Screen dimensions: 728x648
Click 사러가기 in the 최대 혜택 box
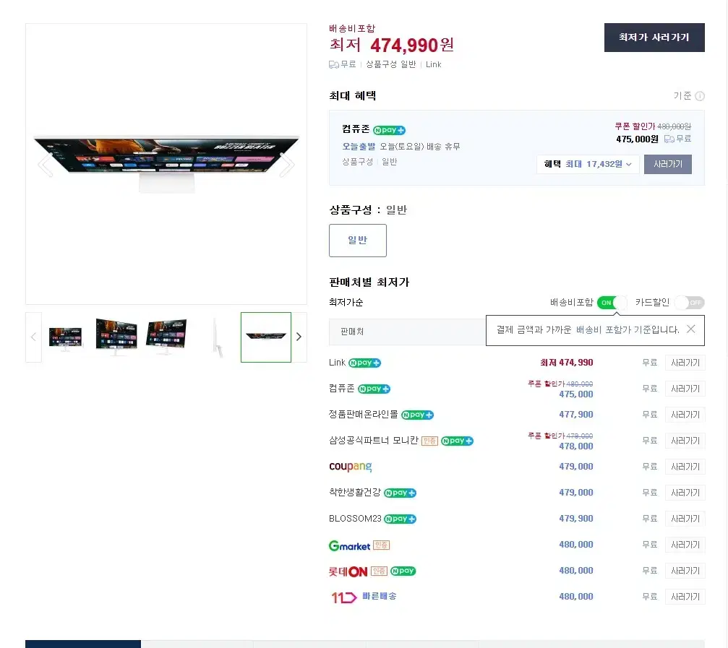click(668, 164)
